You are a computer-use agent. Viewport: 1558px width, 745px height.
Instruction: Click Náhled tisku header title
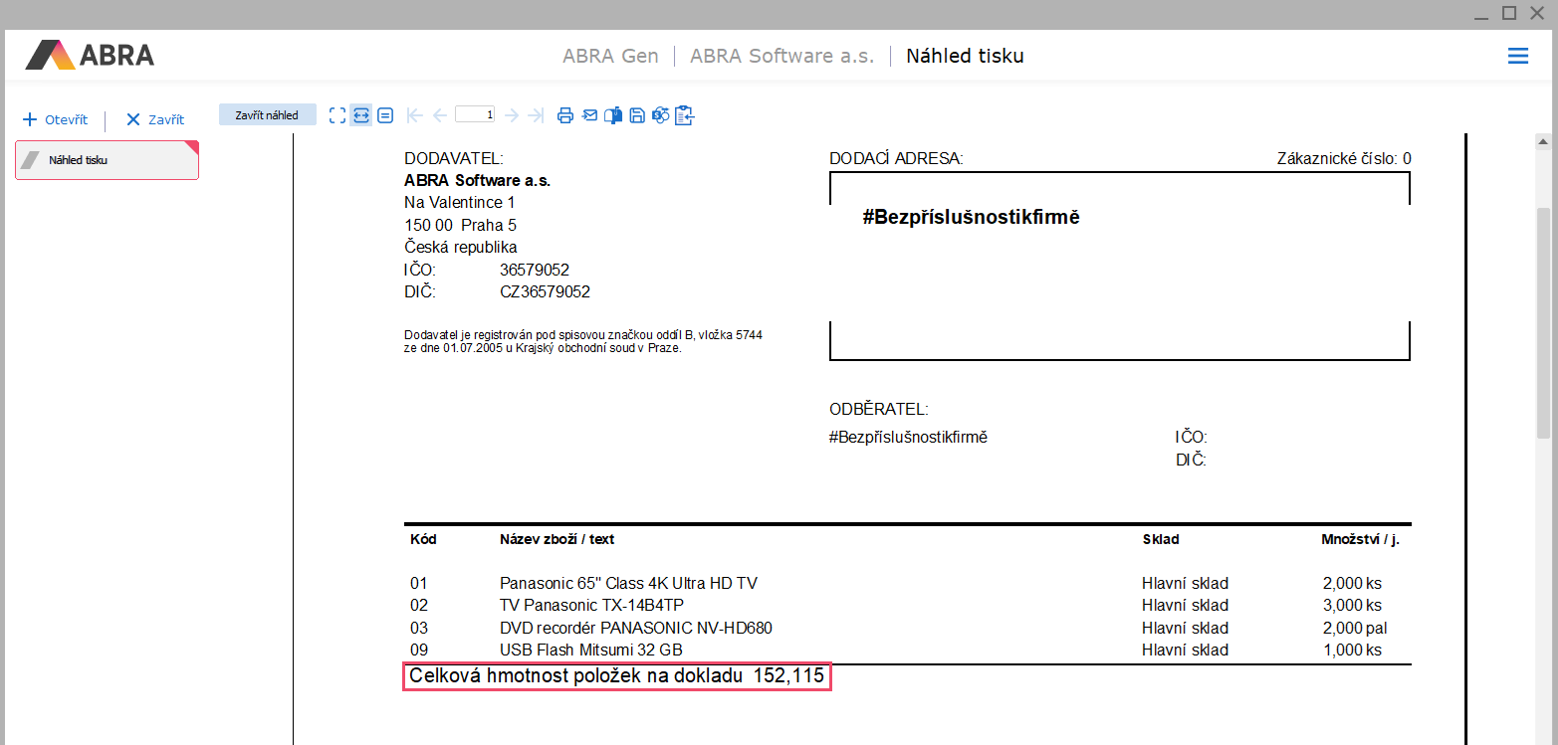coord(965,56)
